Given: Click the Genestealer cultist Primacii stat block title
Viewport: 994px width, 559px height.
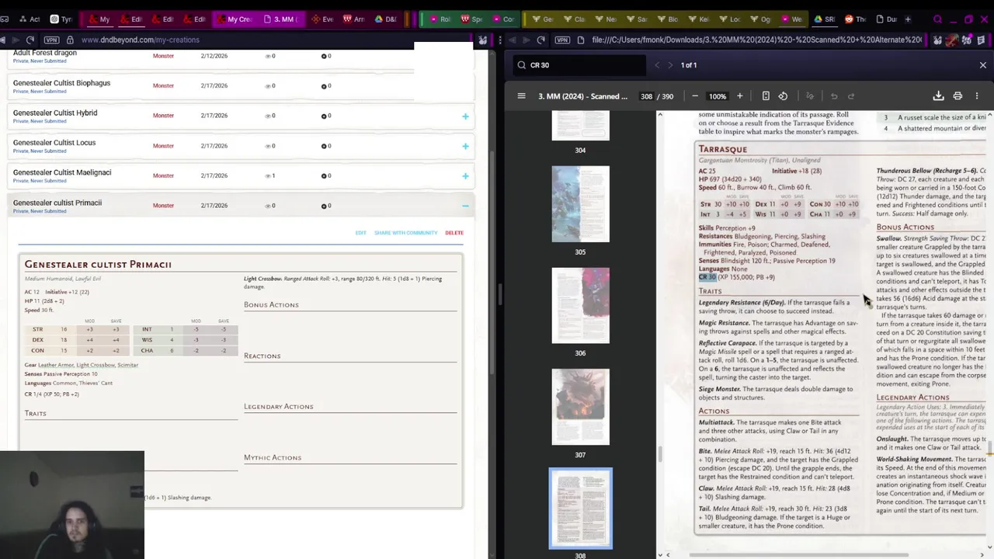Looking at the screenshot, I should [x=98, y=265].
